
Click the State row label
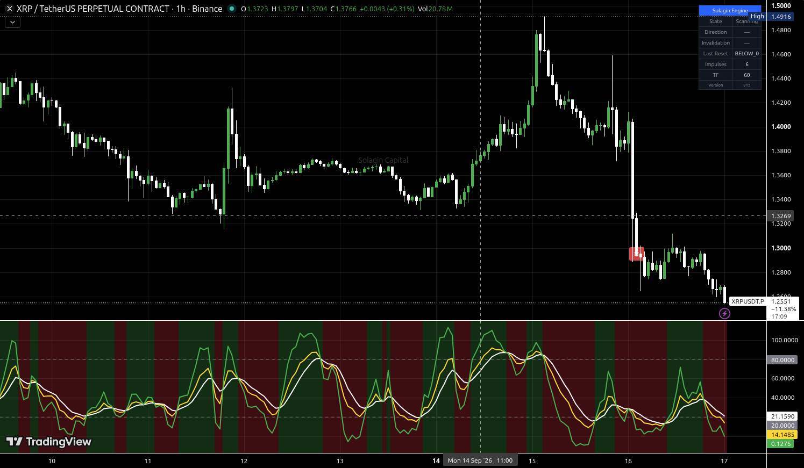click(x=715, y=21)
